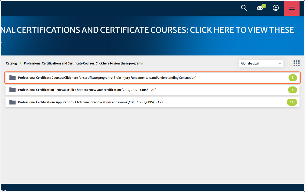Click the green badge showing 3
This screenshot has height=192, width=305.
[x=293, y=78]
